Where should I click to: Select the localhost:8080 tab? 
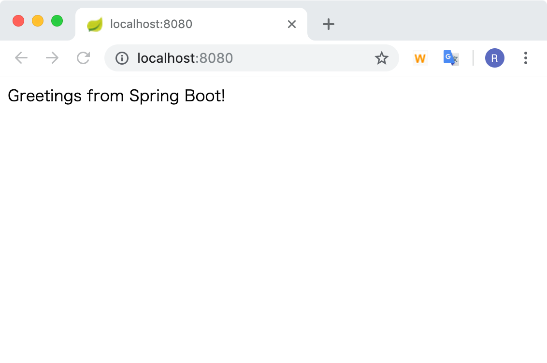(x=191, y=24)
